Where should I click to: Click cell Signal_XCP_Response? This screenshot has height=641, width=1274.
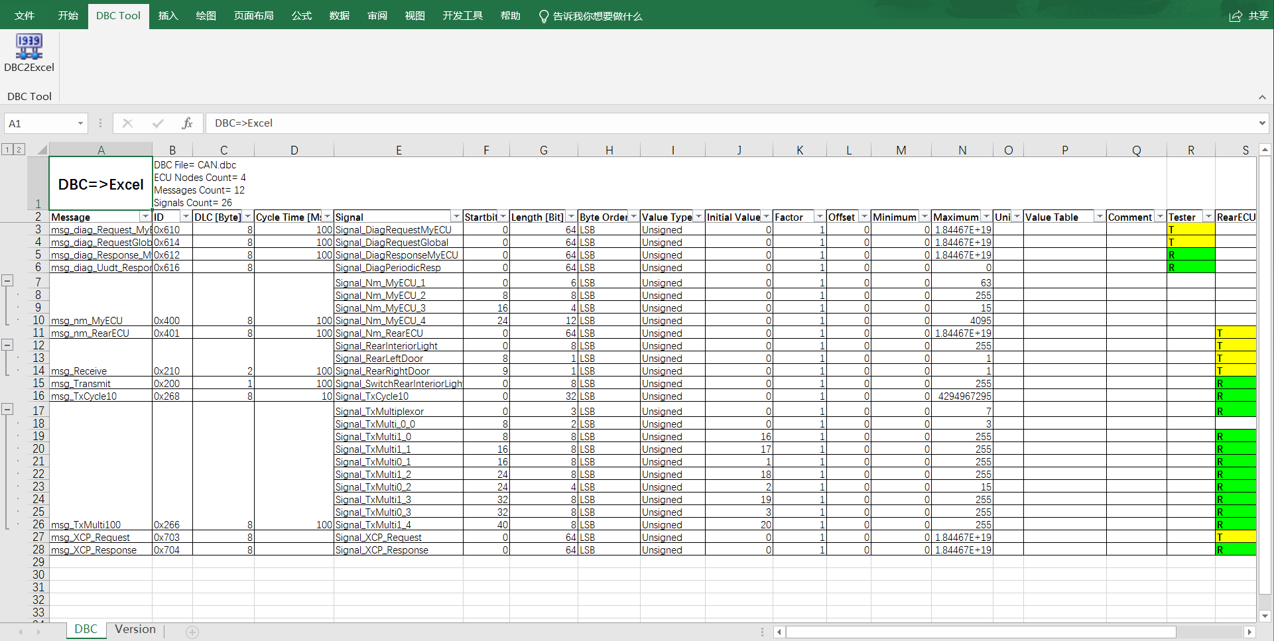click(x=398, y=550)
